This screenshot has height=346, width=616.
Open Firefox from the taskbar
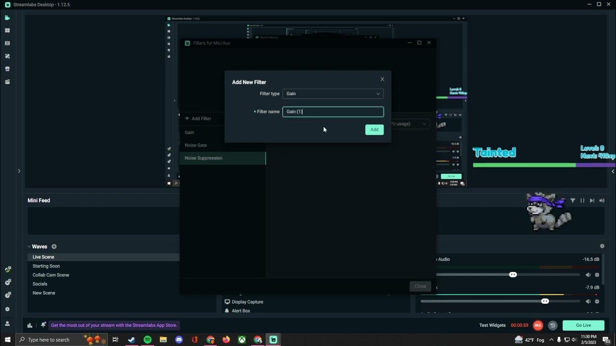[226, 340]
